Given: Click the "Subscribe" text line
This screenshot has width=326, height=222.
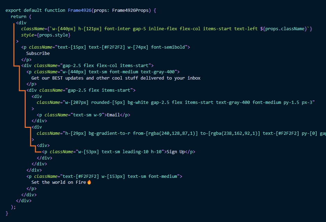Looking at the screenshot, I should pyautogui.click(x=38, y=54).
